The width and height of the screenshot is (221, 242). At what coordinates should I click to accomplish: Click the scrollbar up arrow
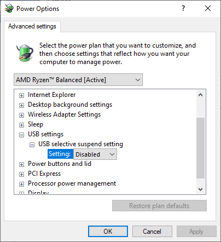(x=200, y=95)
